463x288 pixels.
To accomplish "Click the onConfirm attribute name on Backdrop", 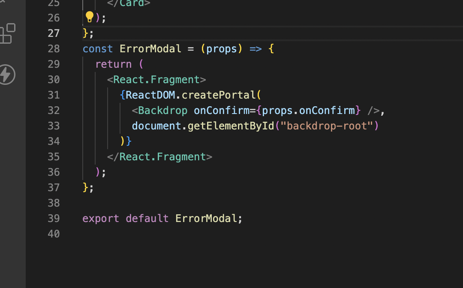I will click(222, 111).
